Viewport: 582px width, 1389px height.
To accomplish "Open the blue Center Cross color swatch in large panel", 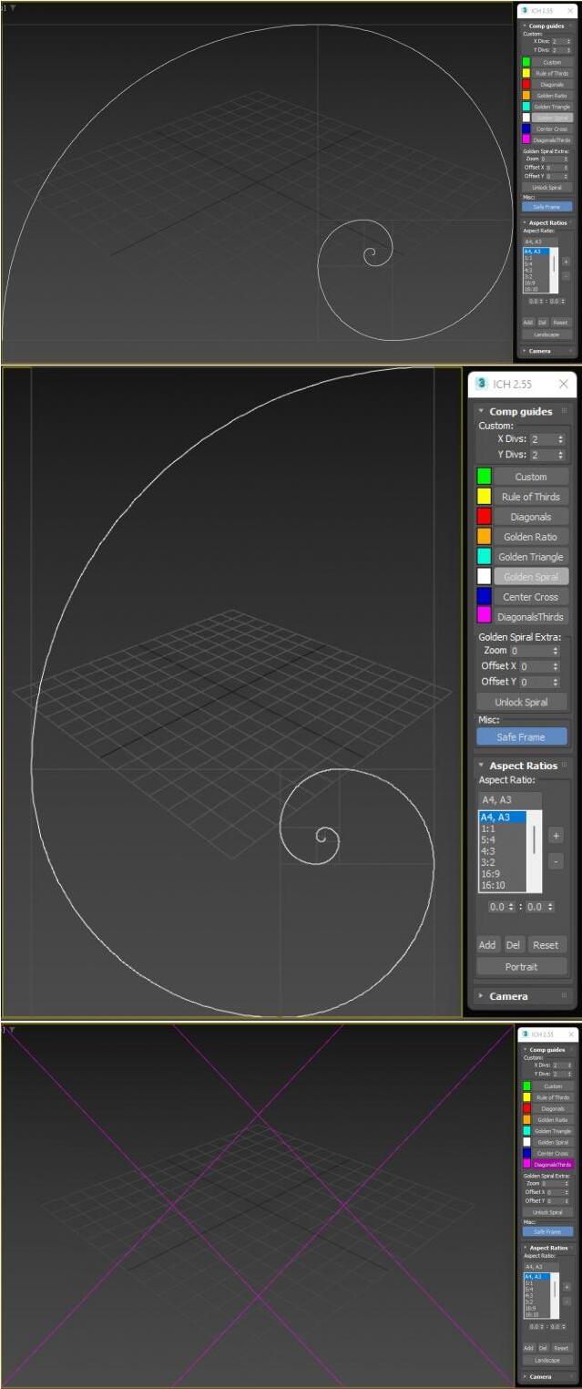I will (x=484, y=596).
